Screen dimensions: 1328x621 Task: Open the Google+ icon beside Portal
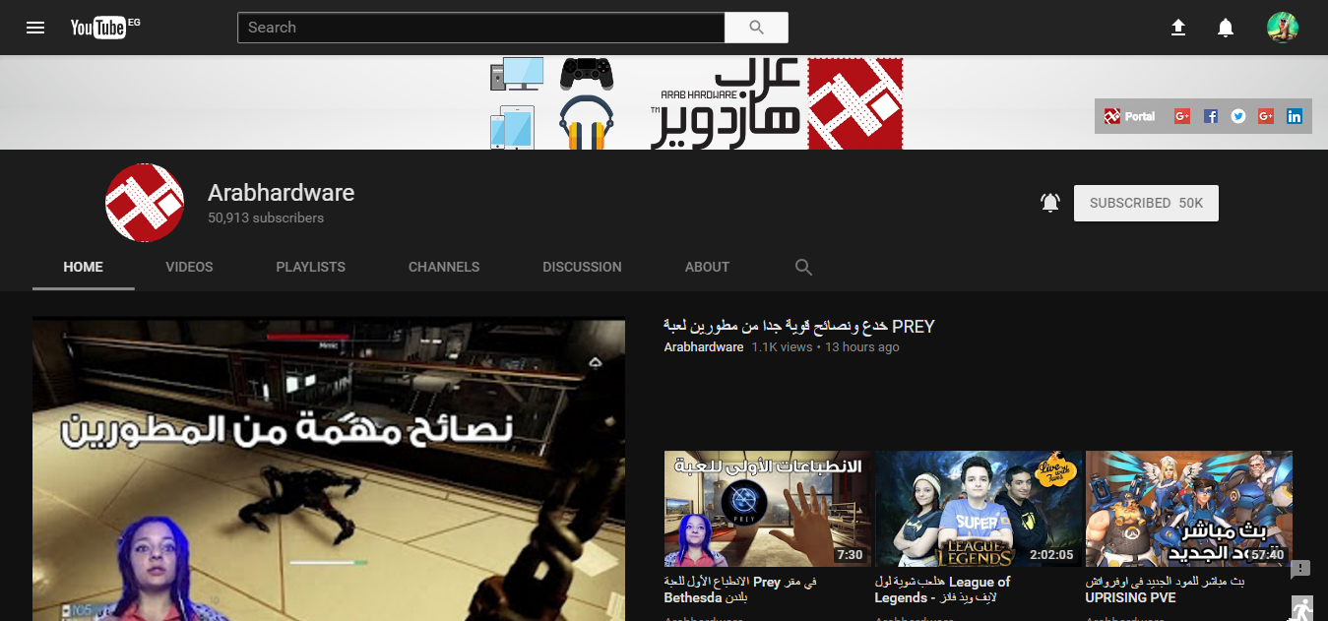1182,116
